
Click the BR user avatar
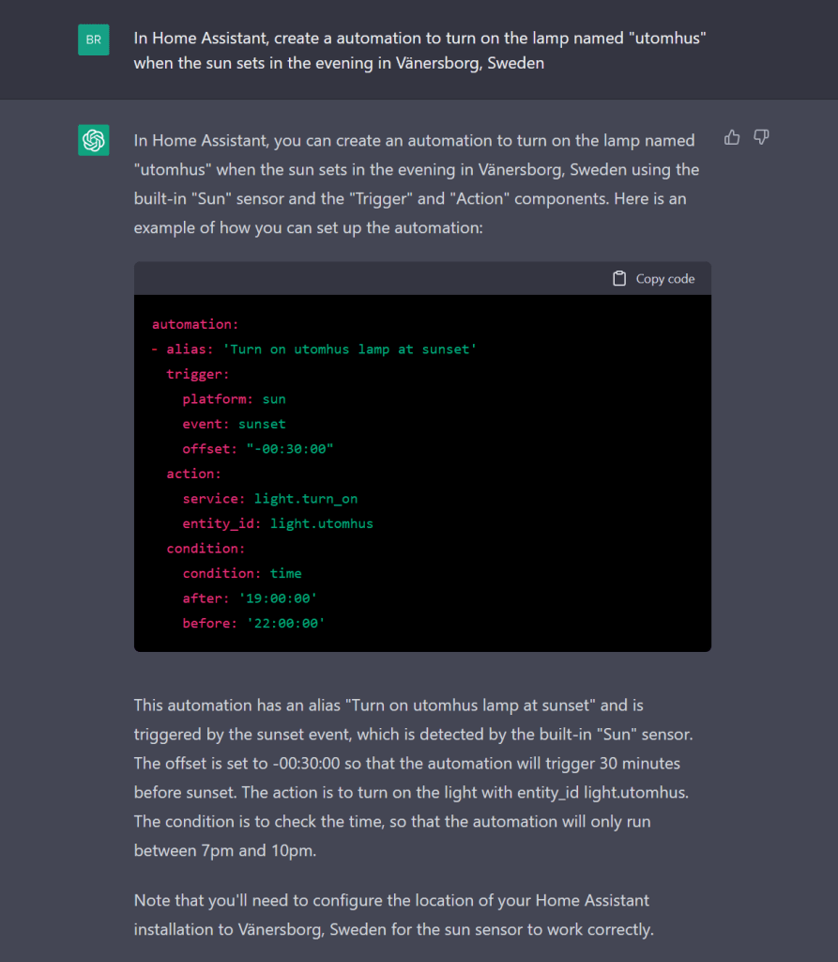click(x=93, y=40)
